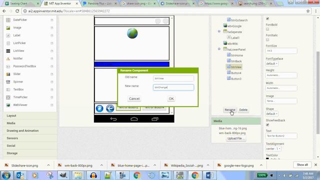Switch to the Slideshare-icon tab

(177, 3)
